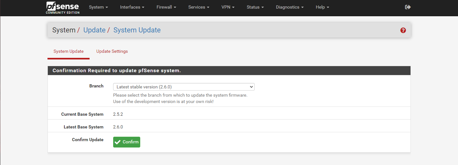The image size is (458, 165).
Task: Expand the Branch version dropdown
Action: coord(184,87)
